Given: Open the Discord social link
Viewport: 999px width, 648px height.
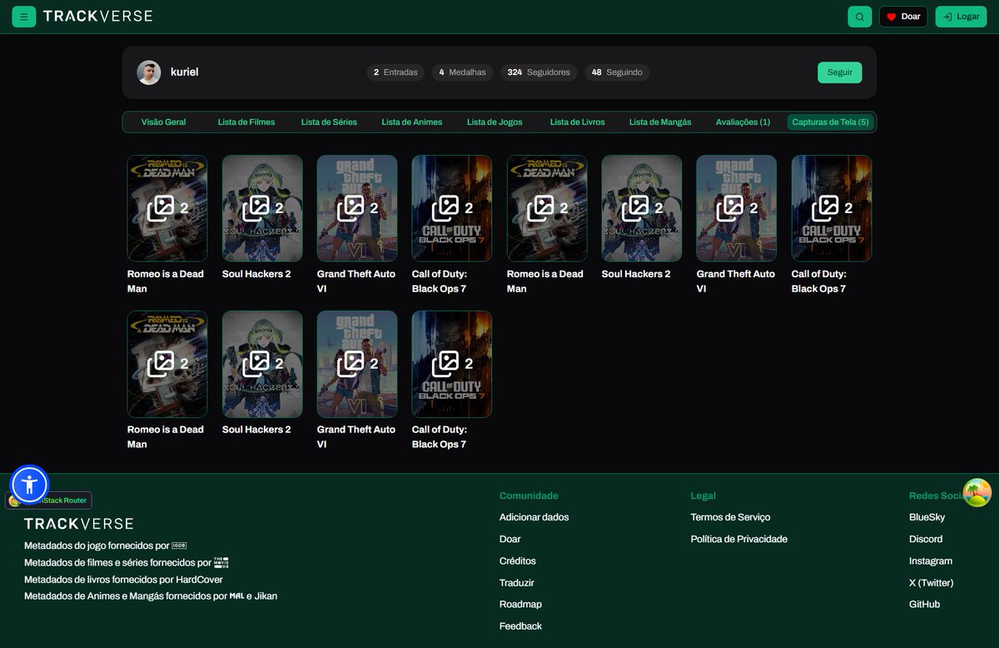Looking at the screenshot, I should click(x=926, y=539).
